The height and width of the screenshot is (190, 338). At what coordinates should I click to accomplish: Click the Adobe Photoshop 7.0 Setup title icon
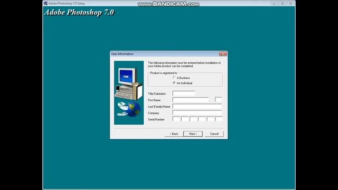[x=45, y=3]
